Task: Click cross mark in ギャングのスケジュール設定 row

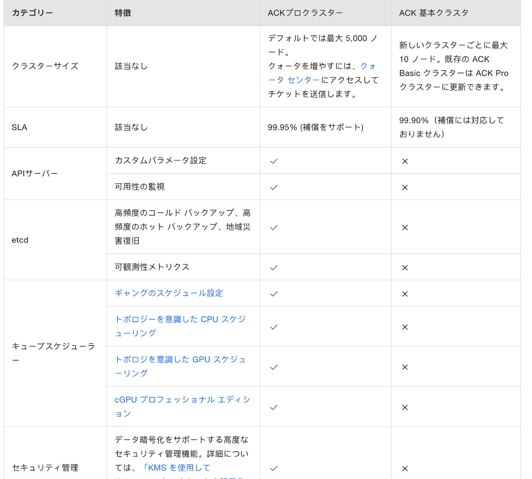Action: (x=405, y=294)
